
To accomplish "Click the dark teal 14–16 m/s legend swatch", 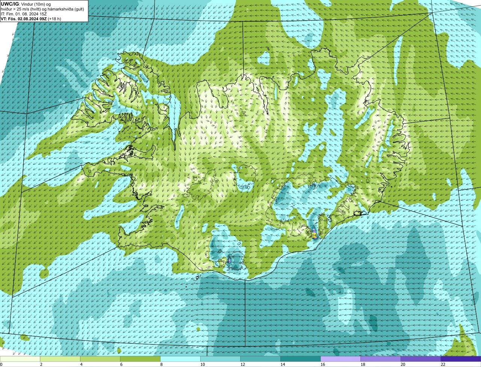I will point(301,359).
